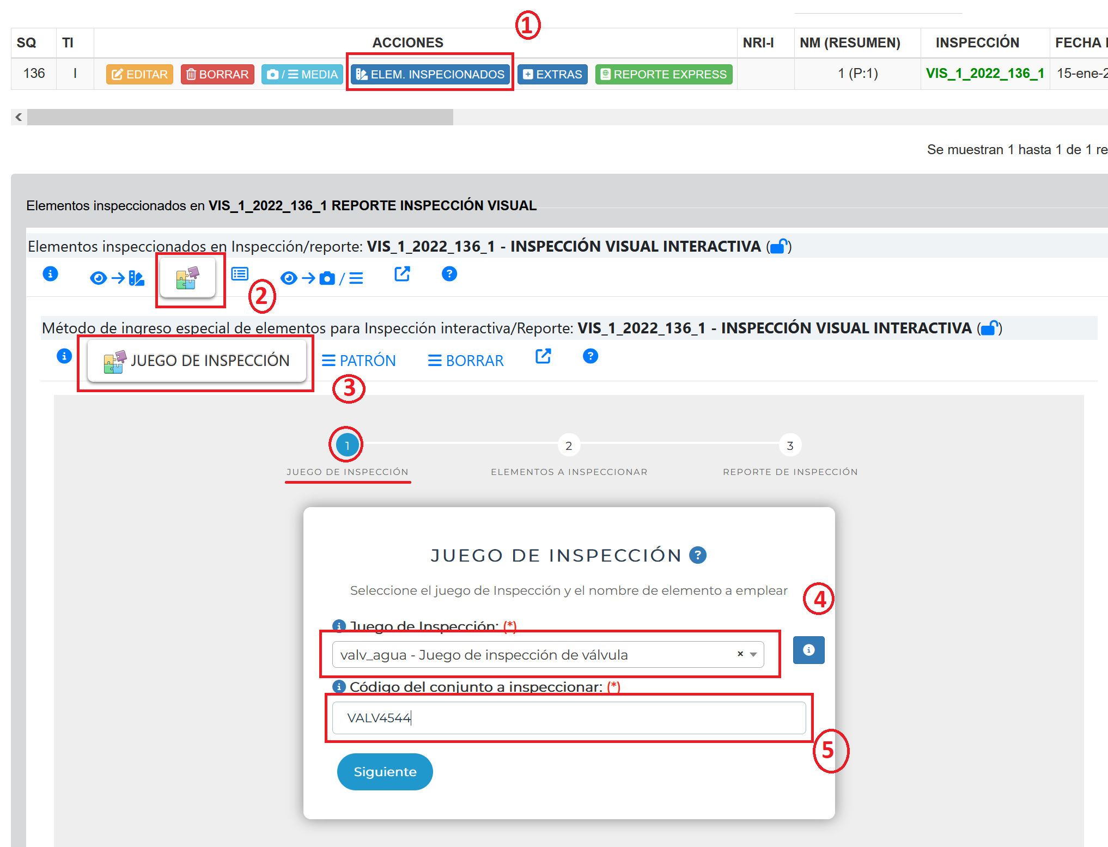Toggle the unlocked padlock in the VIS_1_2022_136_1 header
Screen dimensions: 1108x847
(x=778, y=247)
